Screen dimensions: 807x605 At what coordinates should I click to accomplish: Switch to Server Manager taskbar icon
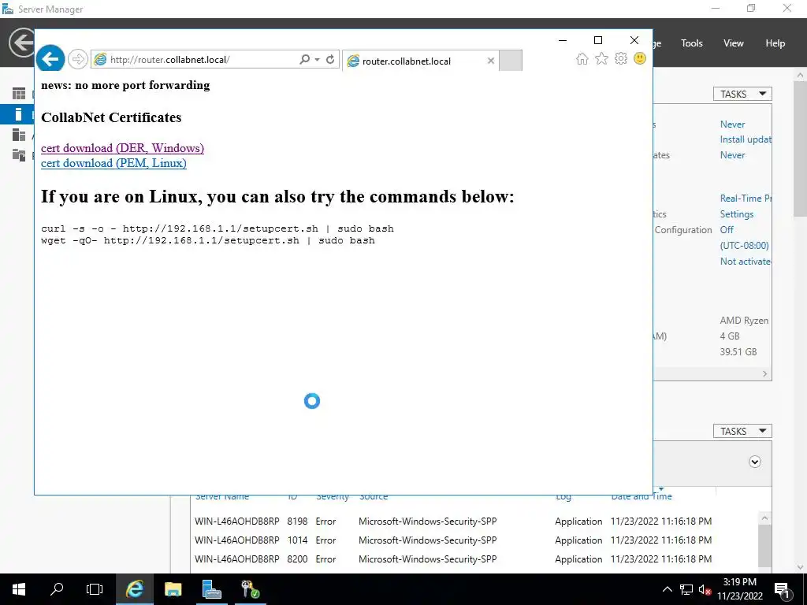pos(211,589)
